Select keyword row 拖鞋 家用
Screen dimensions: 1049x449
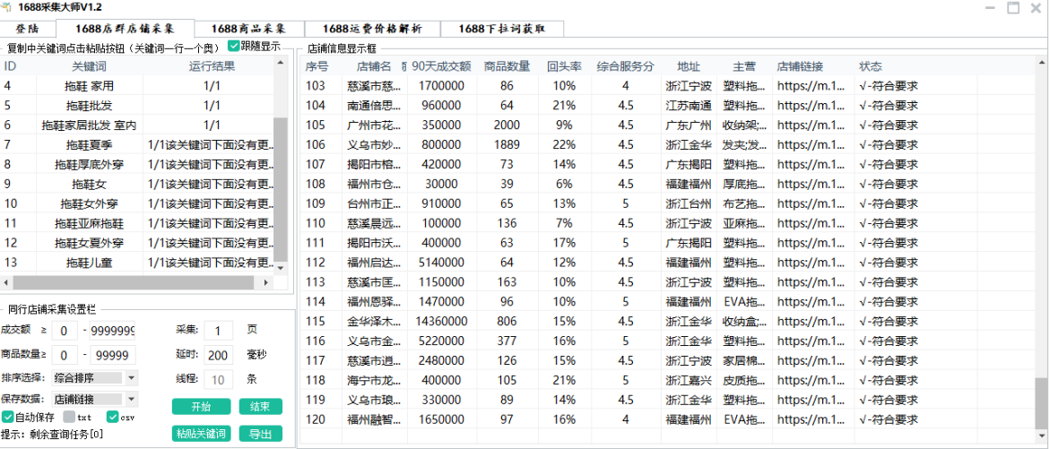[138, 86]
